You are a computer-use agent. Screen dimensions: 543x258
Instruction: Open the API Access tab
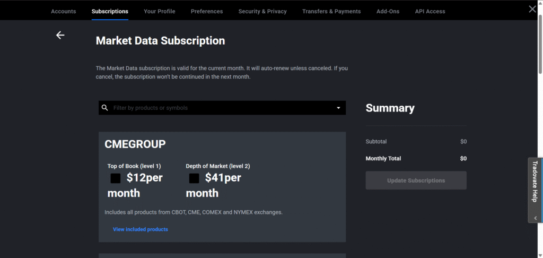(x=430, y=11)
